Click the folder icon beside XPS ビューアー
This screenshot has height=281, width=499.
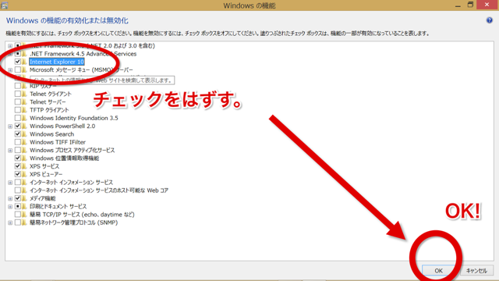click(24, 174)
